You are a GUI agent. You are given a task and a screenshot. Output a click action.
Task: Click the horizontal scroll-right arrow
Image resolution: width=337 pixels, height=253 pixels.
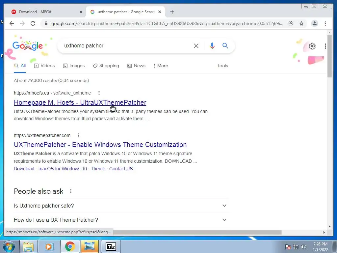coord(324,232)
